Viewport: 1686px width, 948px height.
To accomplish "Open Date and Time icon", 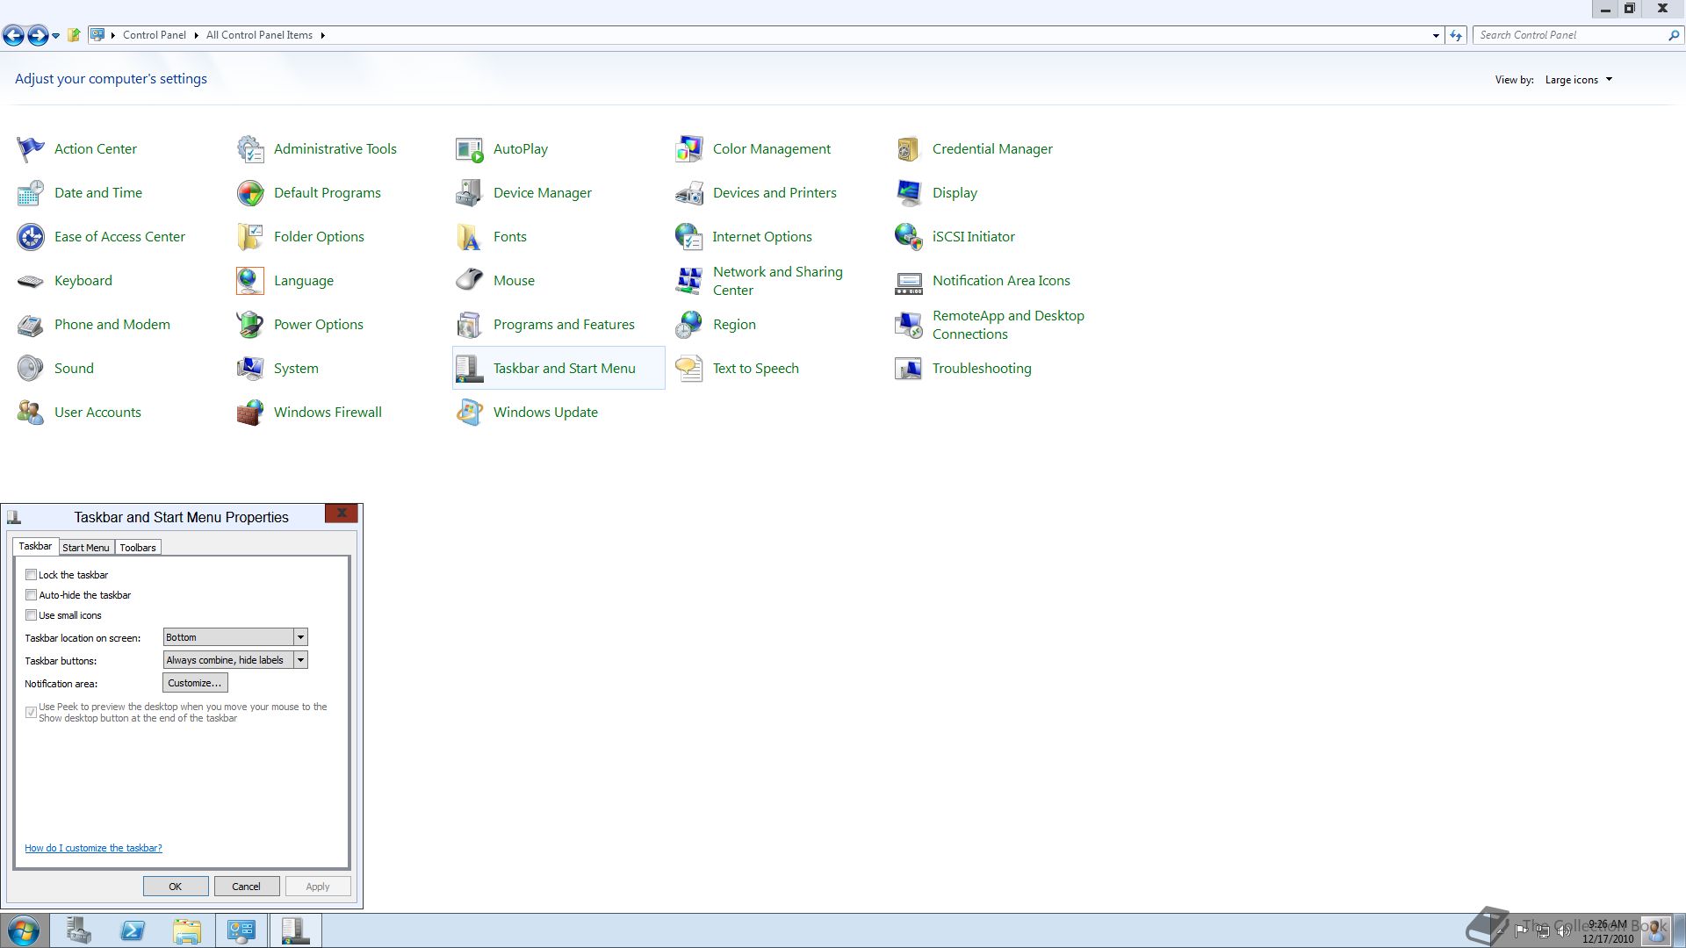I will [31, 193].
